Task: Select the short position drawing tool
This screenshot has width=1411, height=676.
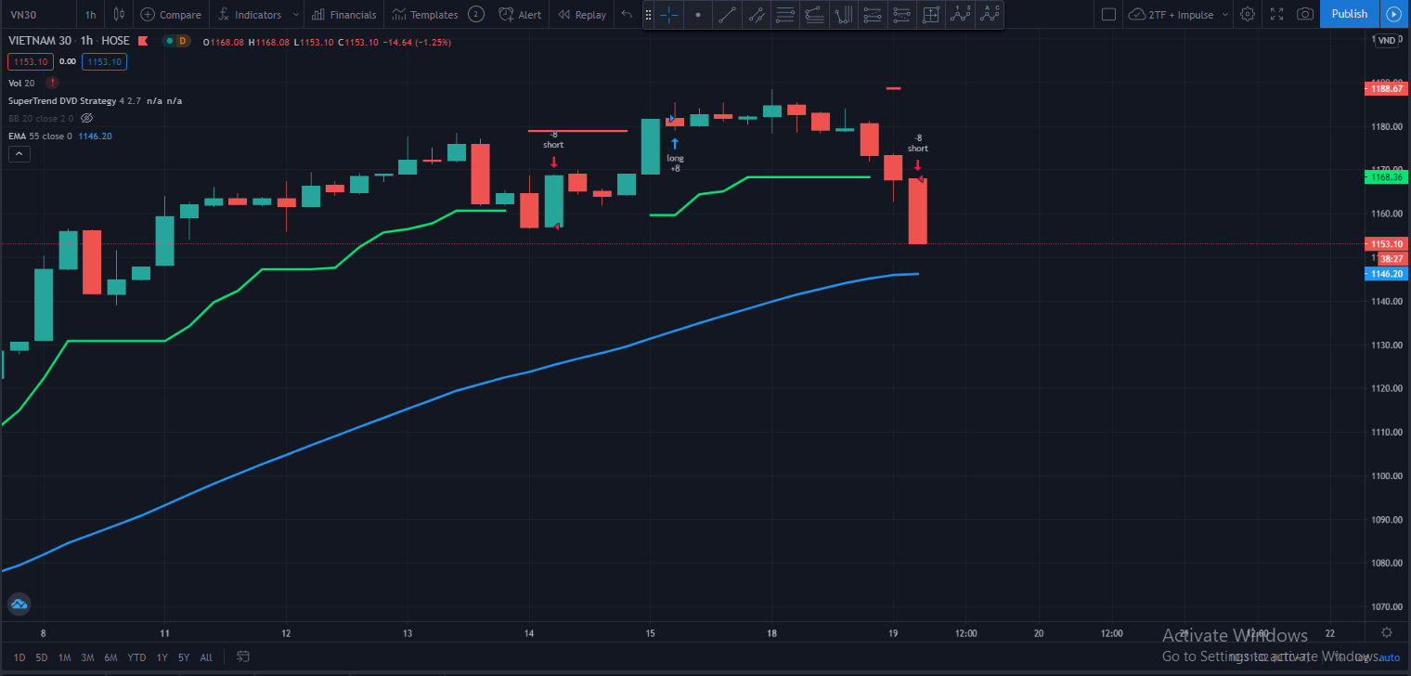Action: tap(900, 15)
